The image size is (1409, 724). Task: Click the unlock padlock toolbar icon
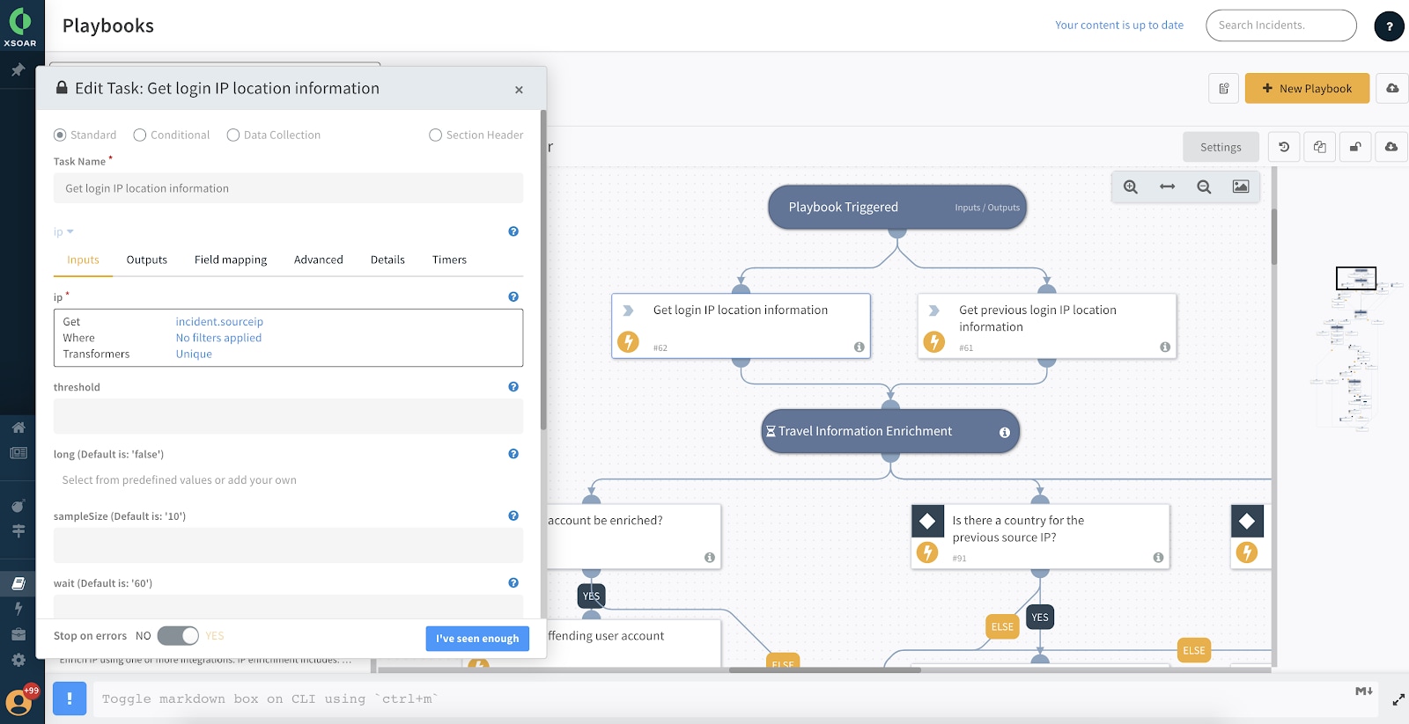(1355, 147)
